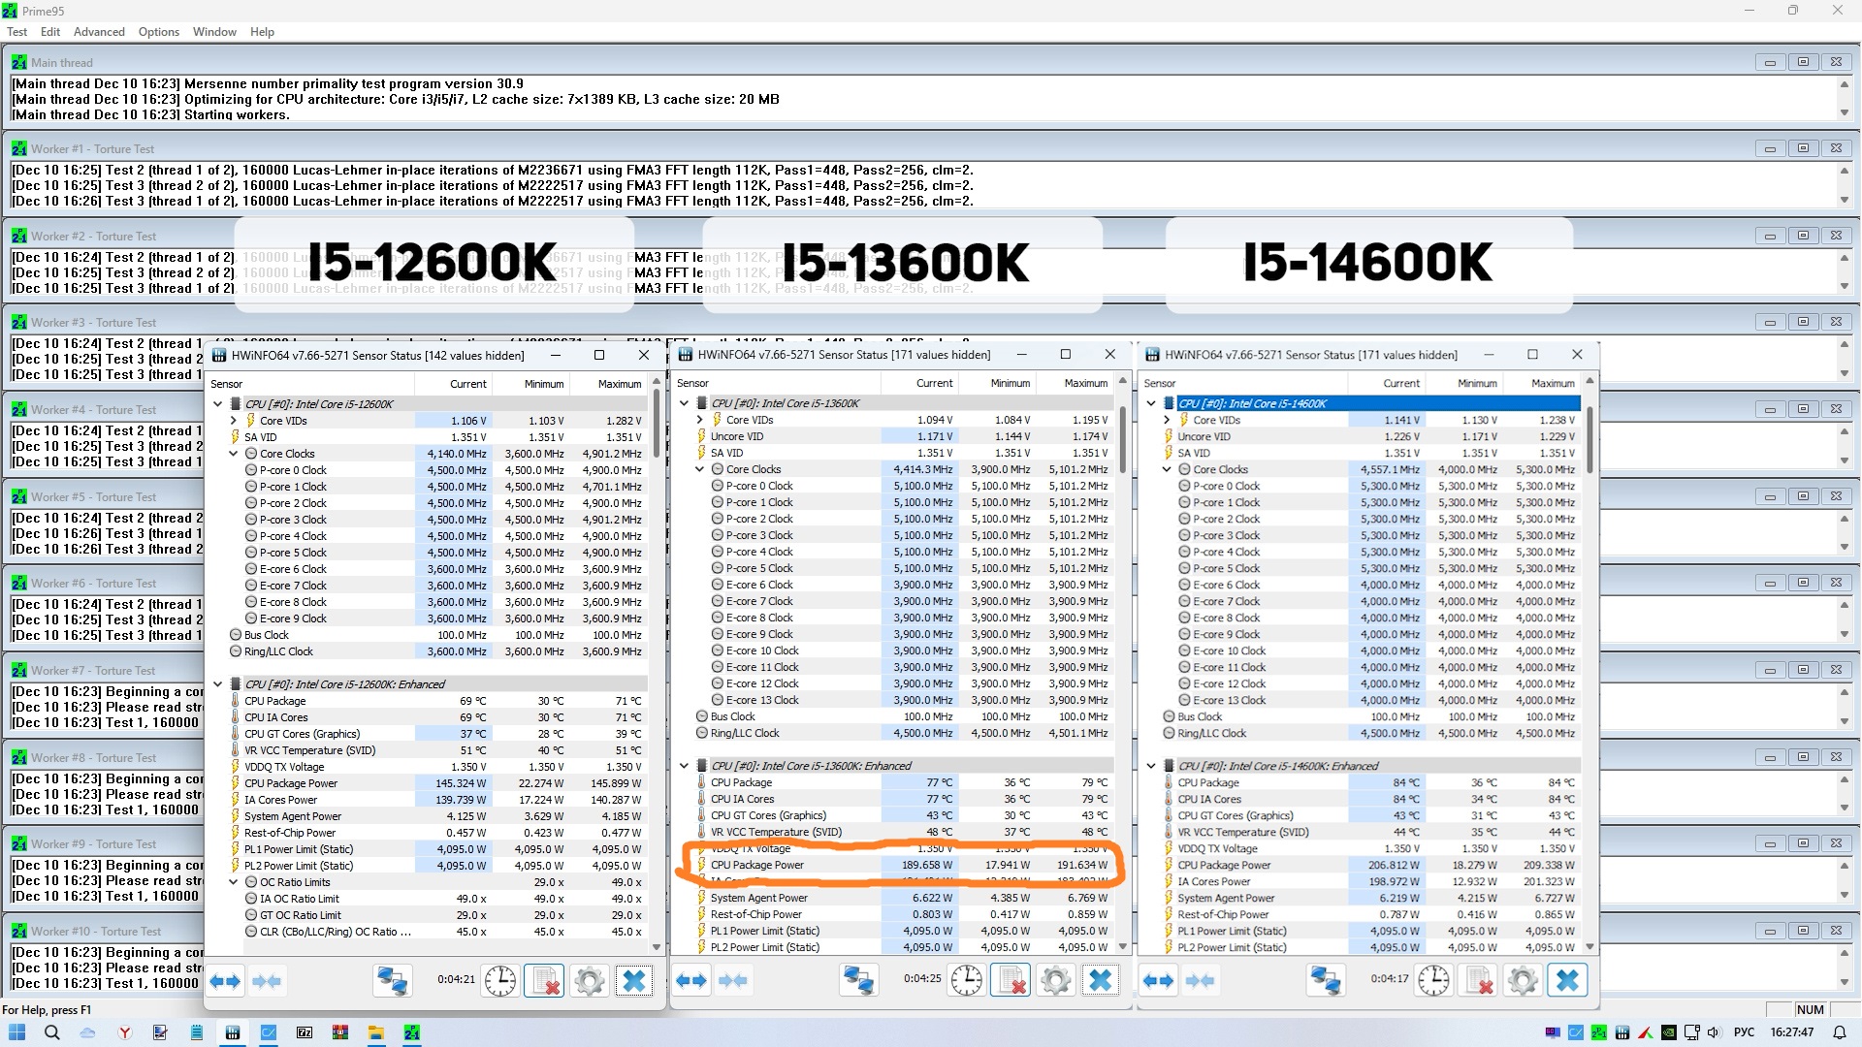The width and height of the screenshot is (1862, 1047).
Task: Click shrink columns arrows in i5-14600K HWiNFO window
Action: [x=1201, y=981]
